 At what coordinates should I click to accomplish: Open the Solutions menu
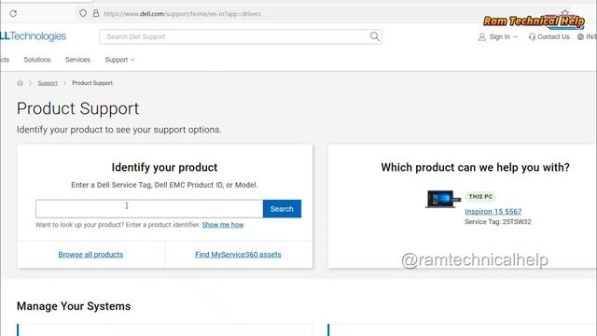point(37,60)
